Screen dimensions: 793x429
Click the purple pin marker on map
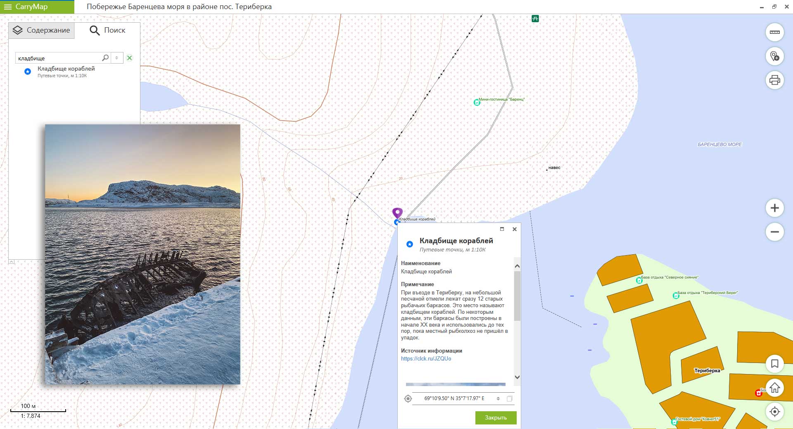[x=397, y=213]
